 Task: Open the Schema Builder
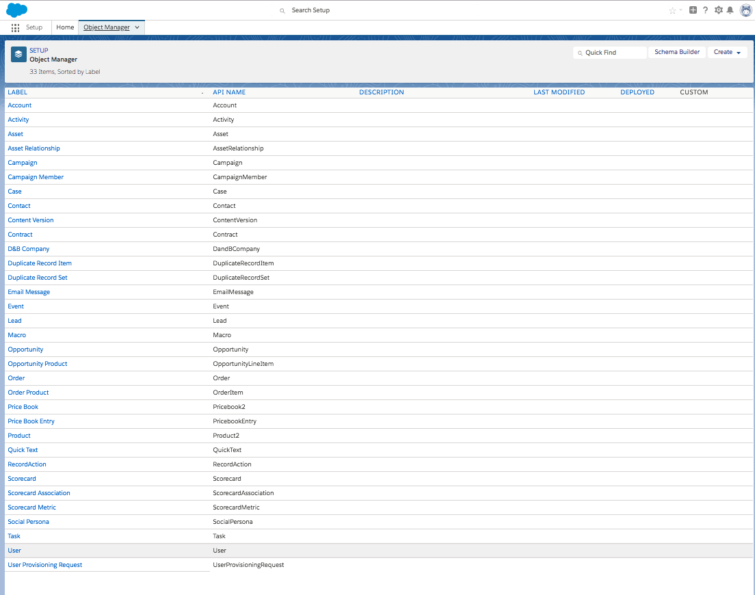pyautogui.click(x=676, y=52)
